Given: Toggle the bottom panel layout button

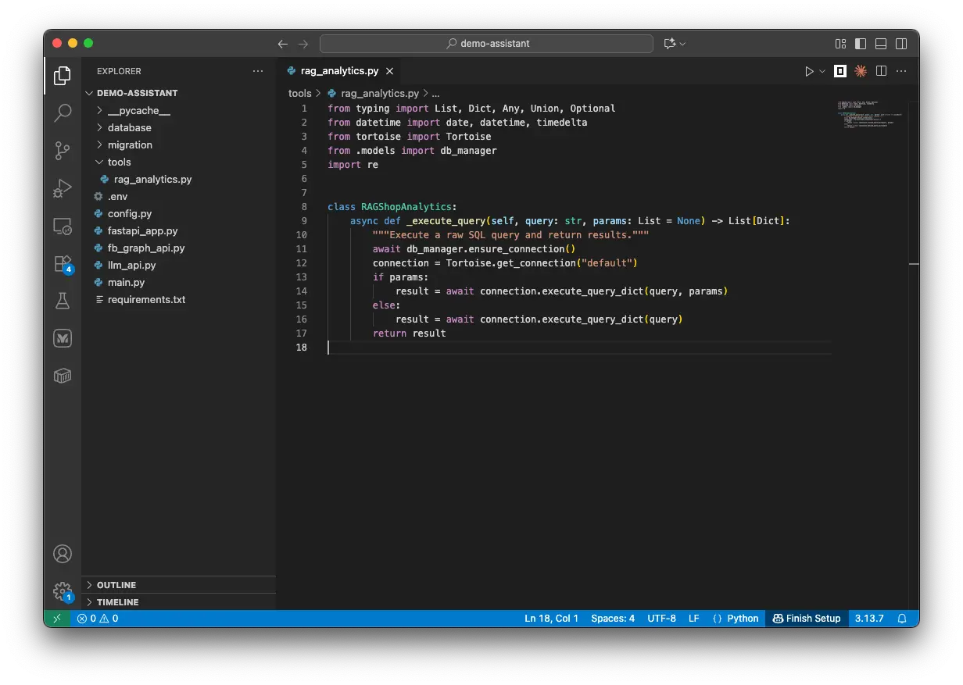Looking at the screenshot, I should [x=881, y=44].
